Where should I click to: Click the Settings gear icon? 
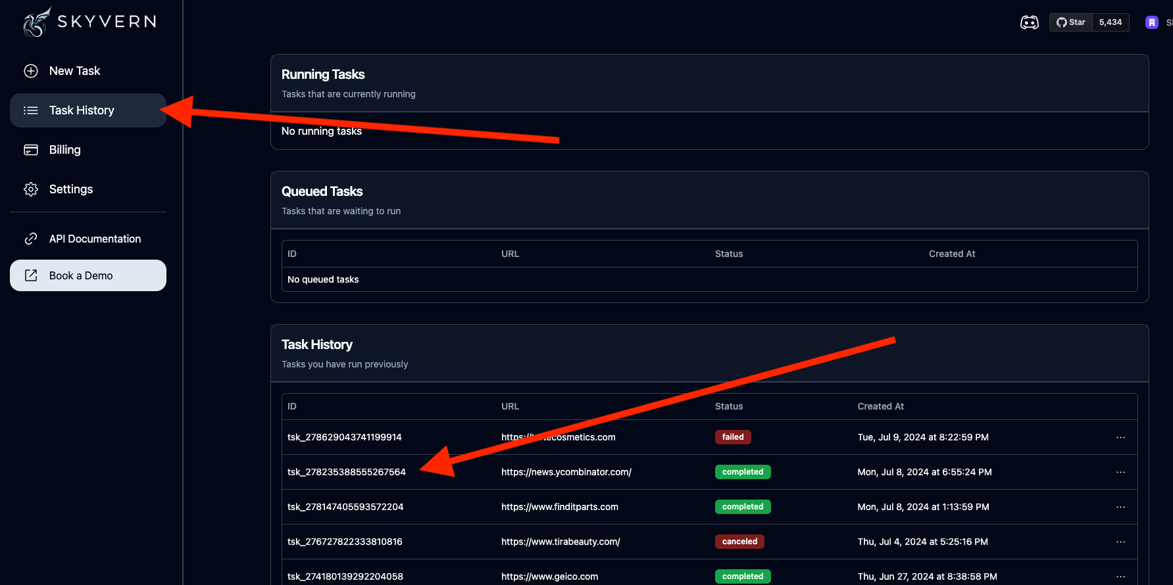(x=31, y=189)
